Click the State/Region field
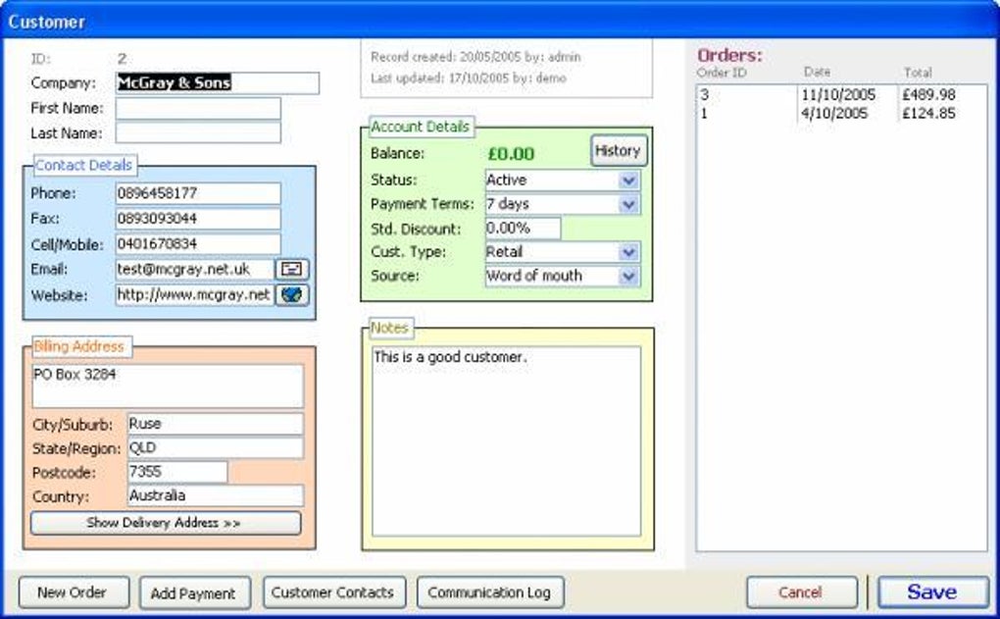The width and height of the screenshot is (1000, 619). pos(216,448)
